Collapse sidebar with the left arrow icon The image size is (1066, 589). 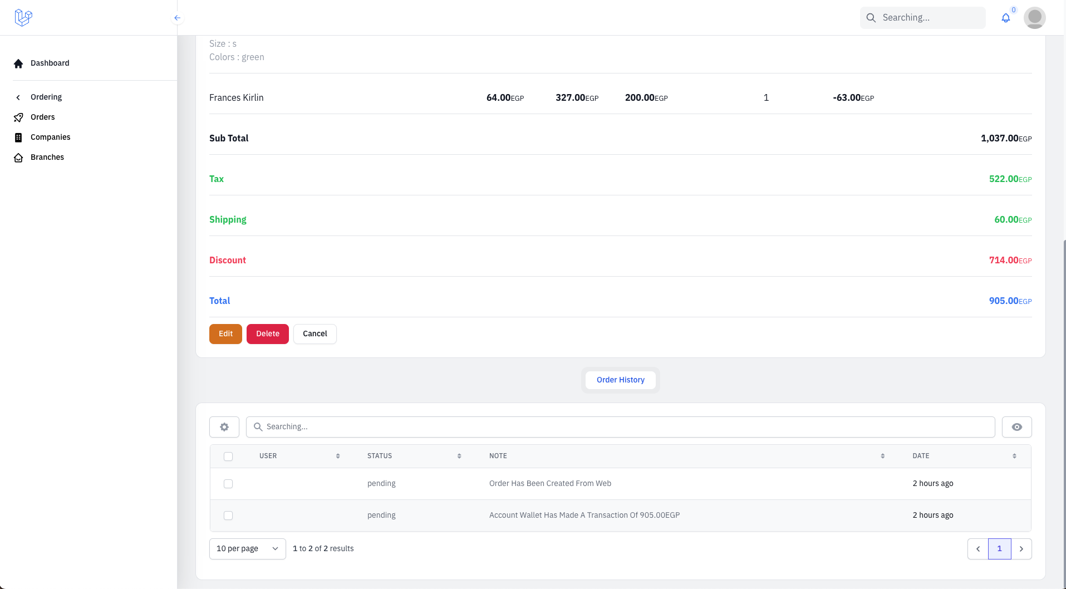[178, 18]
